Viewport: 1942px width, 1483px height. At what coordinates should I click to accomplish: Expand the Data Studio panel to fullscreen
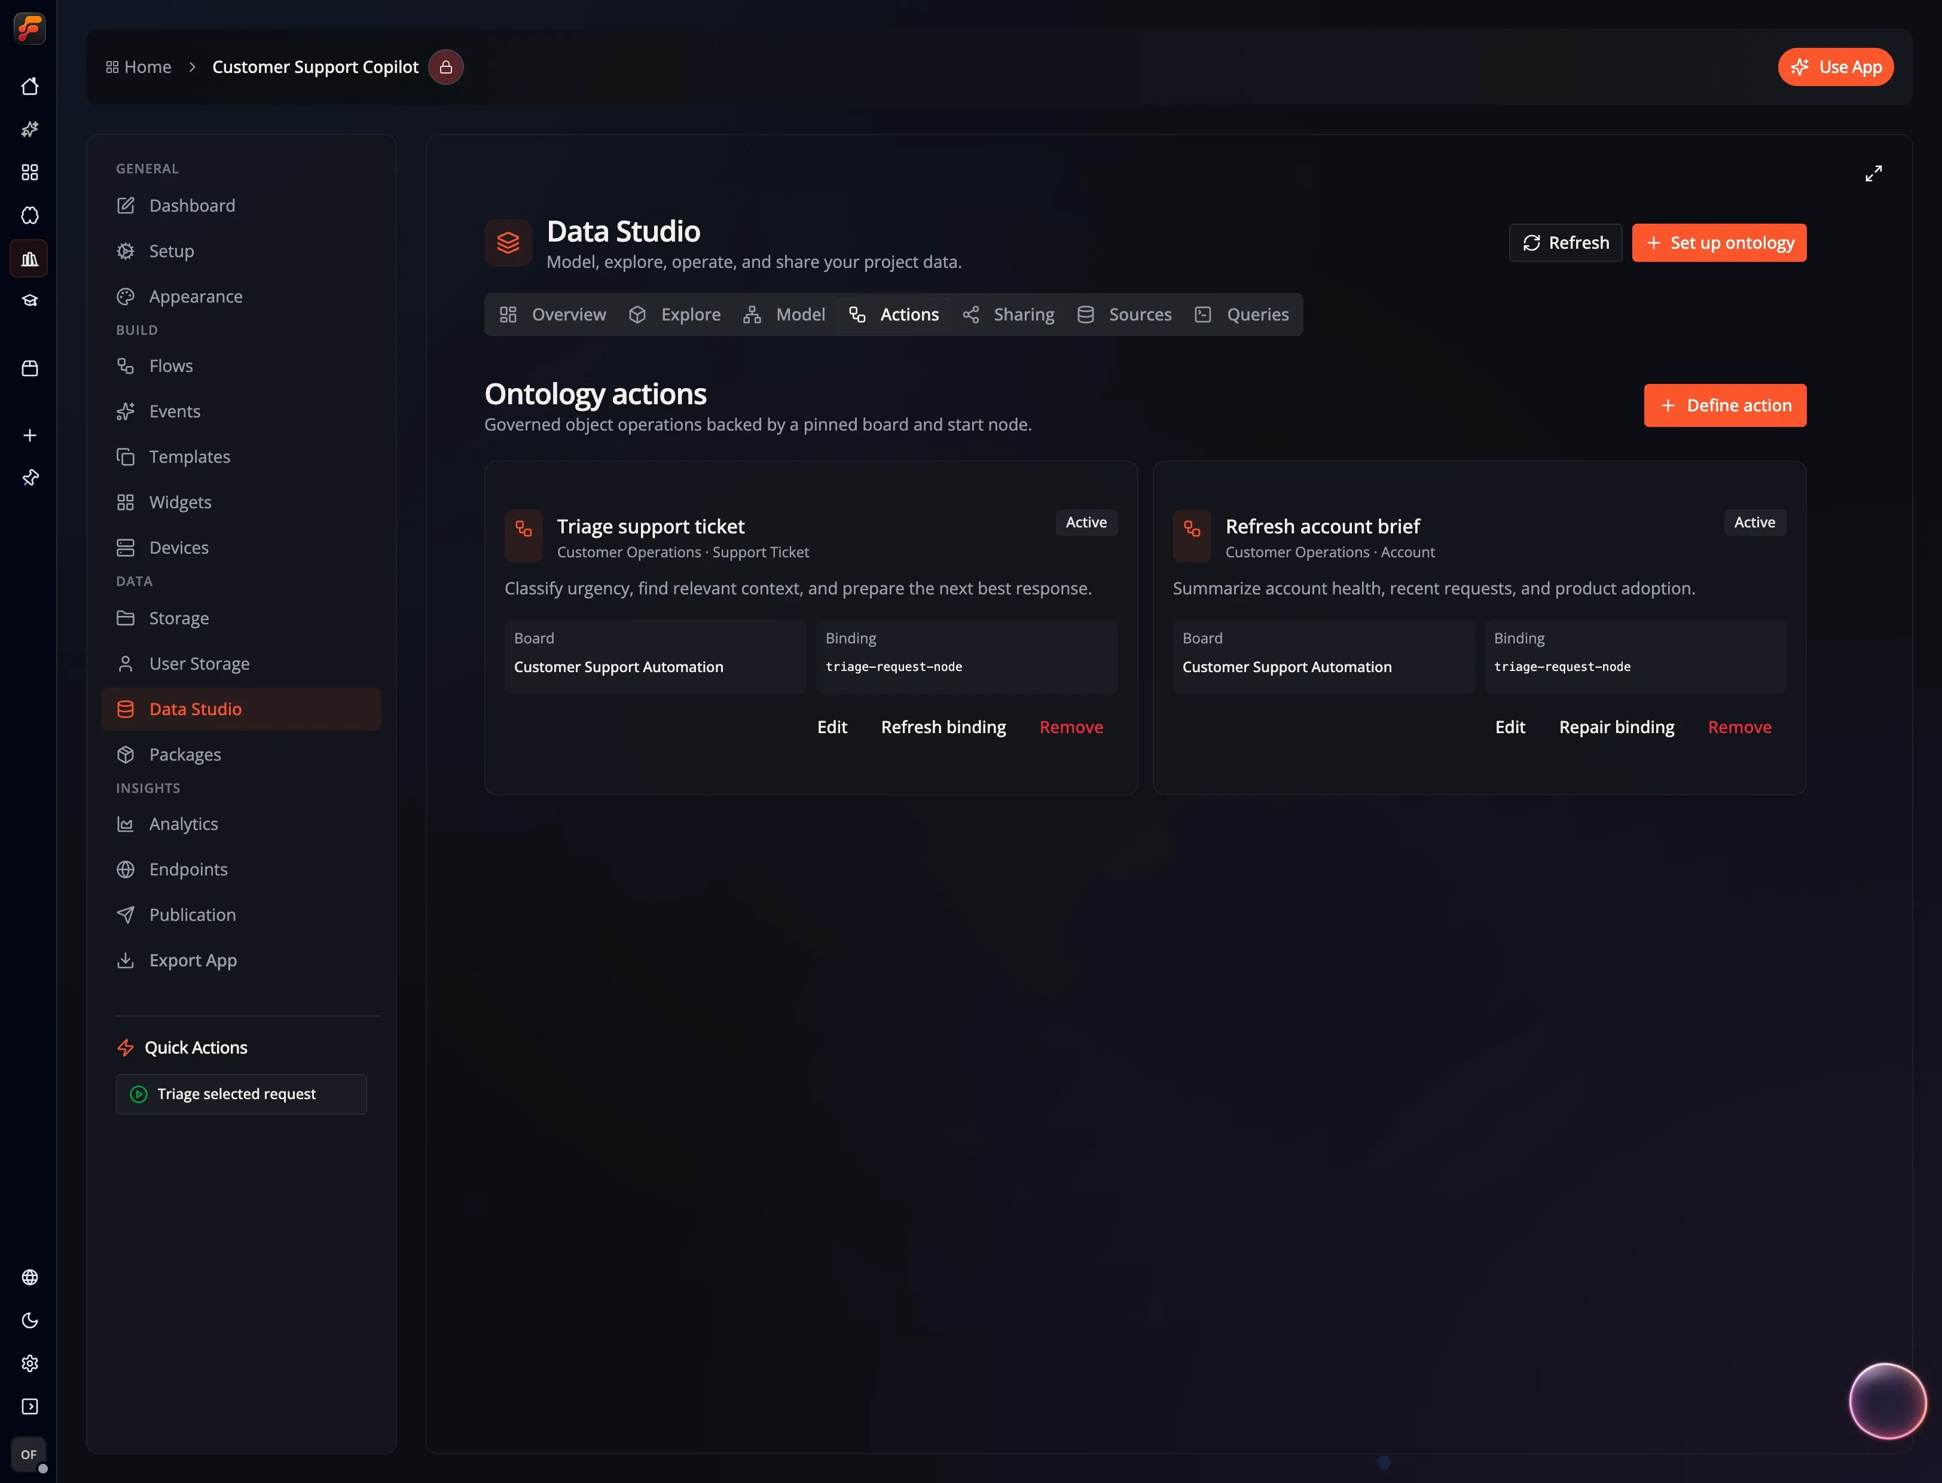(x=1873, y=173)
